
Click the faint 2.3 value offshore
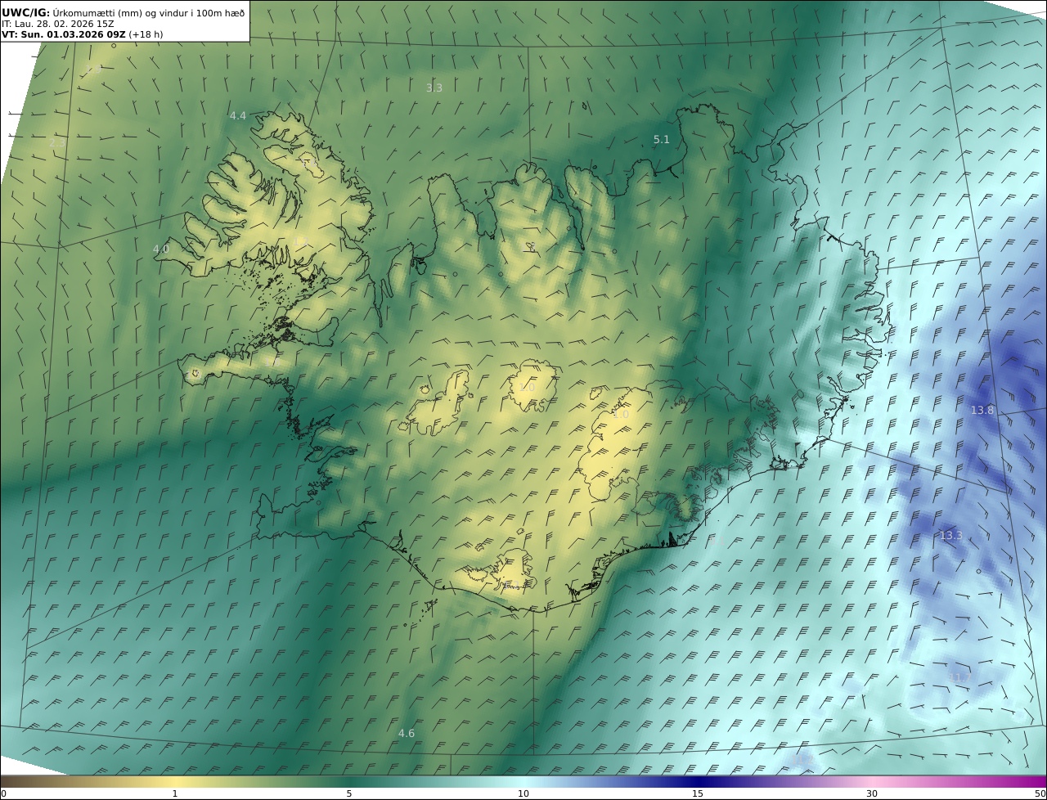click(57, 143)
